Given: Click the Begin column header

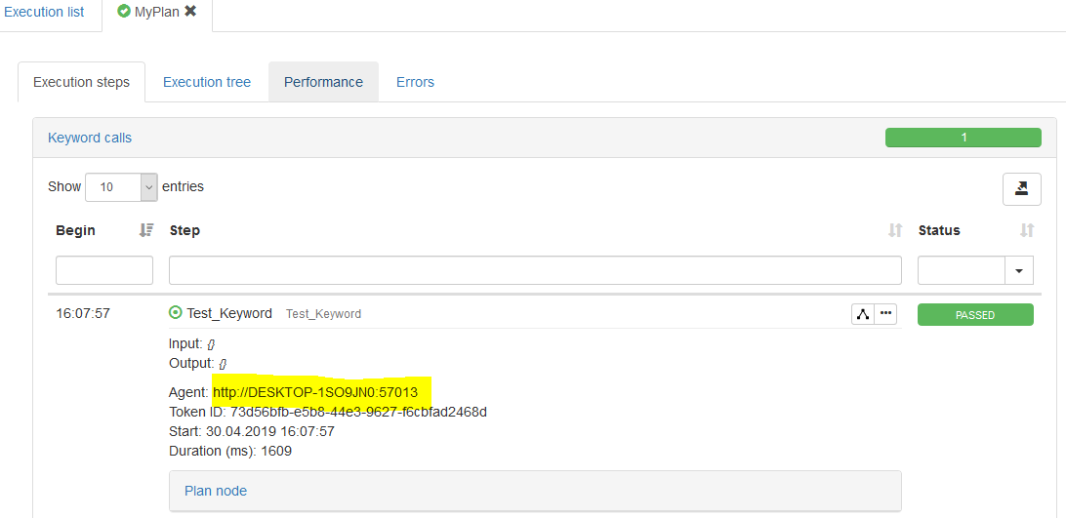Looking at the screenshot, I should [75, 230].
